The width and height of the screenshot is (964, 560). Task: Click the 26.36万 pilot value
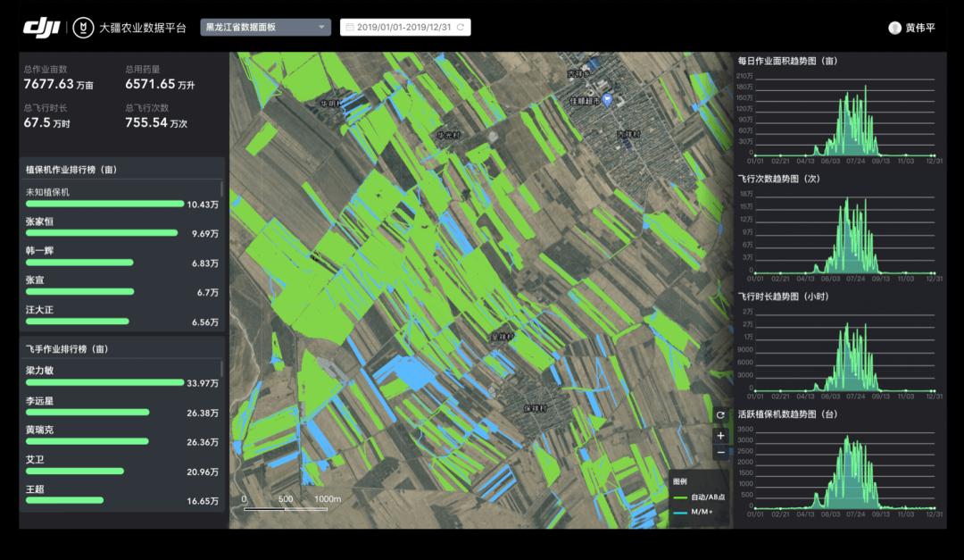pyautogui.click(x=203, y=442)
